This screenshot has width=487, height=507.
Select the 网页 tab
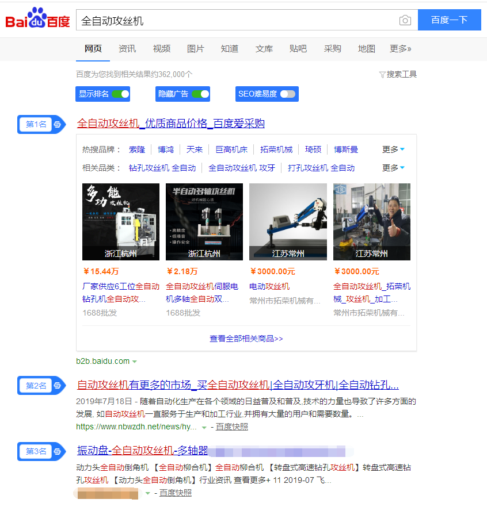pyautogui.click(x=93, y=49)
